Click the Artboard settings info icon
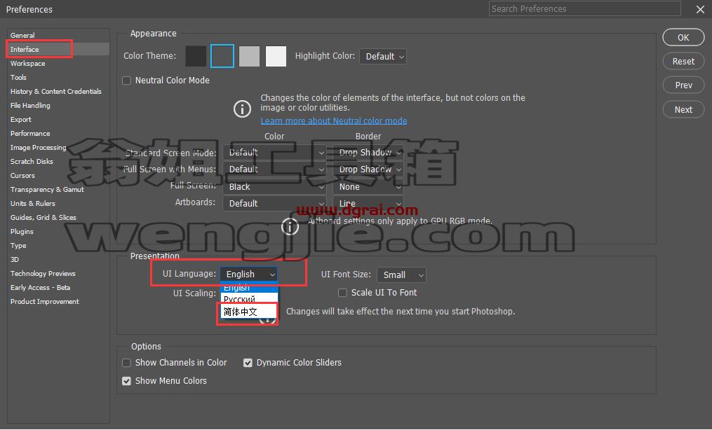712x430 pixels. click(x=290, y=226)
